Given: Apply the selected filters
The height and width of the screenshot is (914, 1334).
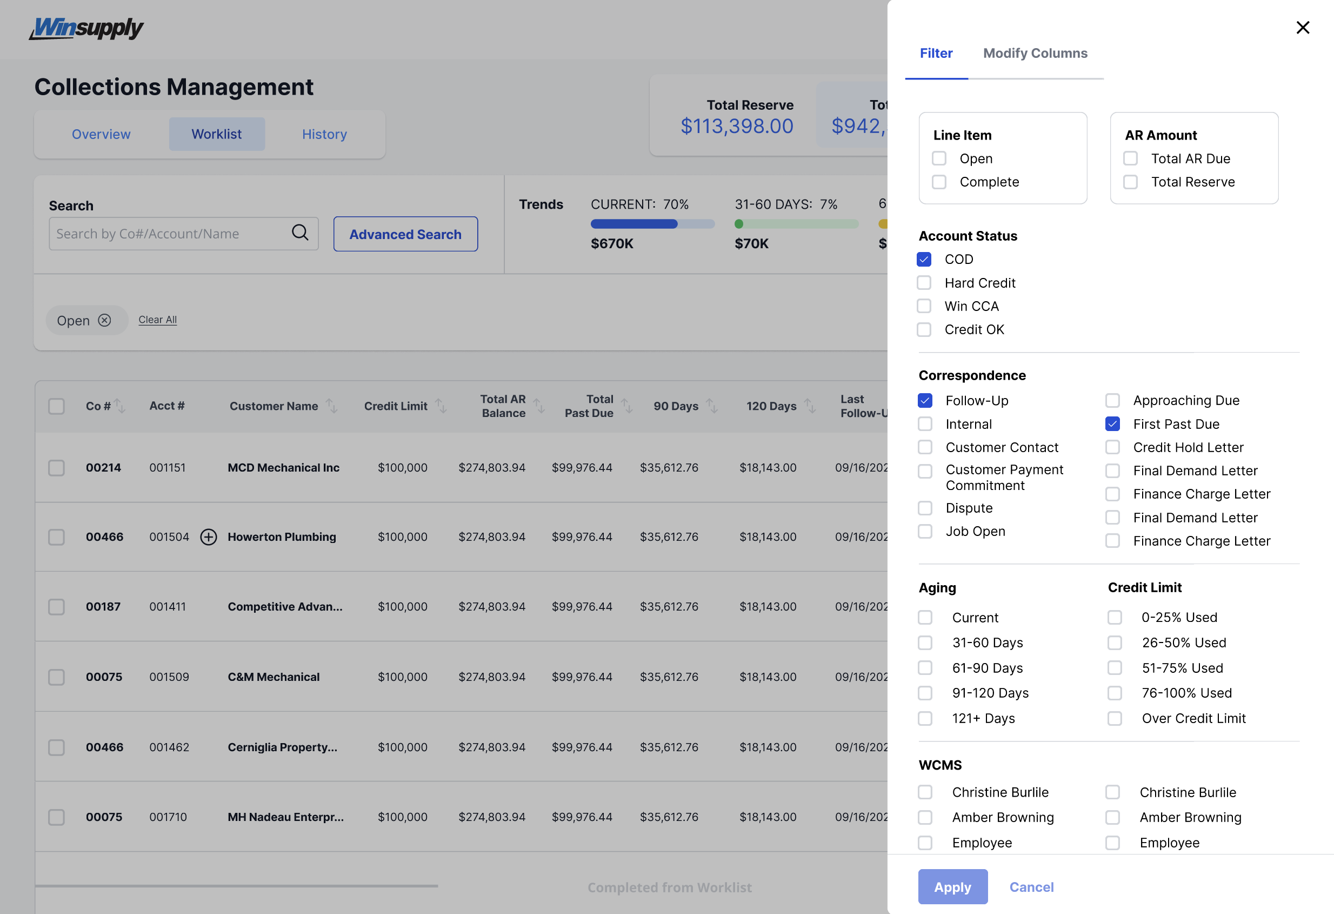Looking at the screenshot, I should click(x=952, y=886).
